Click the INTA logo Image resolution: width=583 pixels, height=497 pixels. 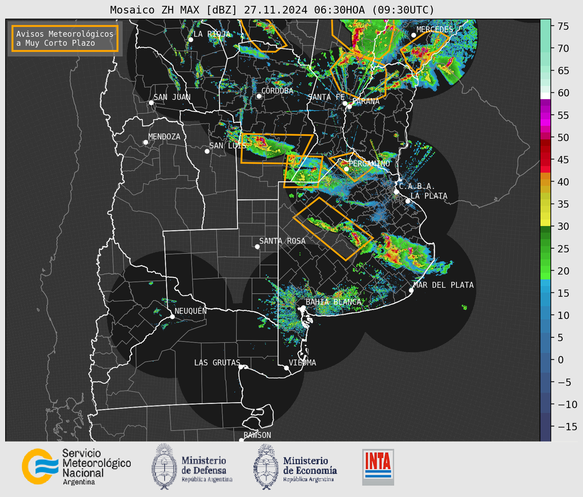378,467
